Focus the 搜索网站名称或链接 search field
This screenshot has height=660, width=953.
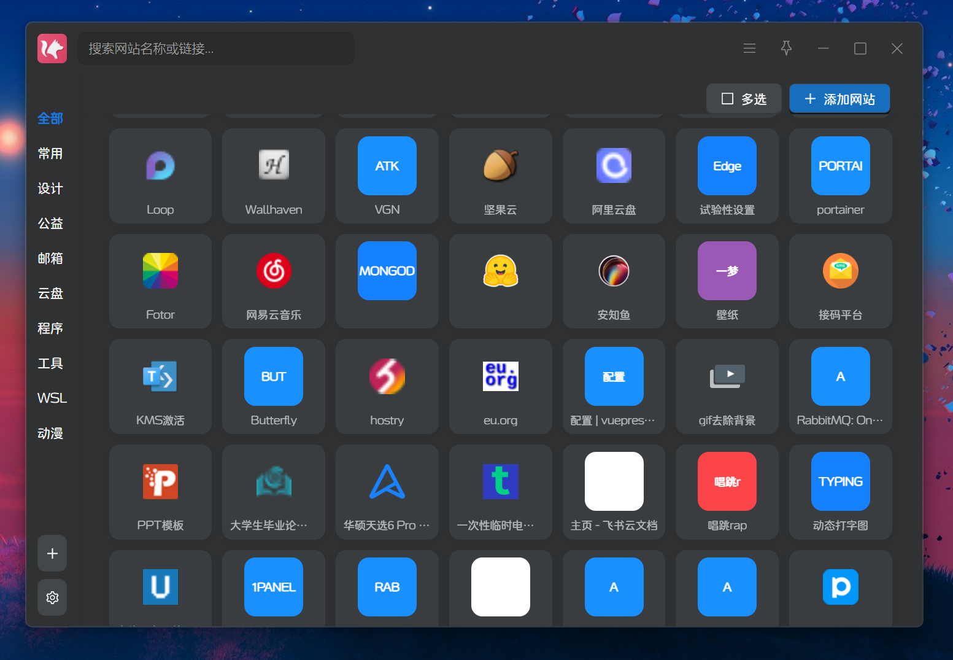[216, 49]
